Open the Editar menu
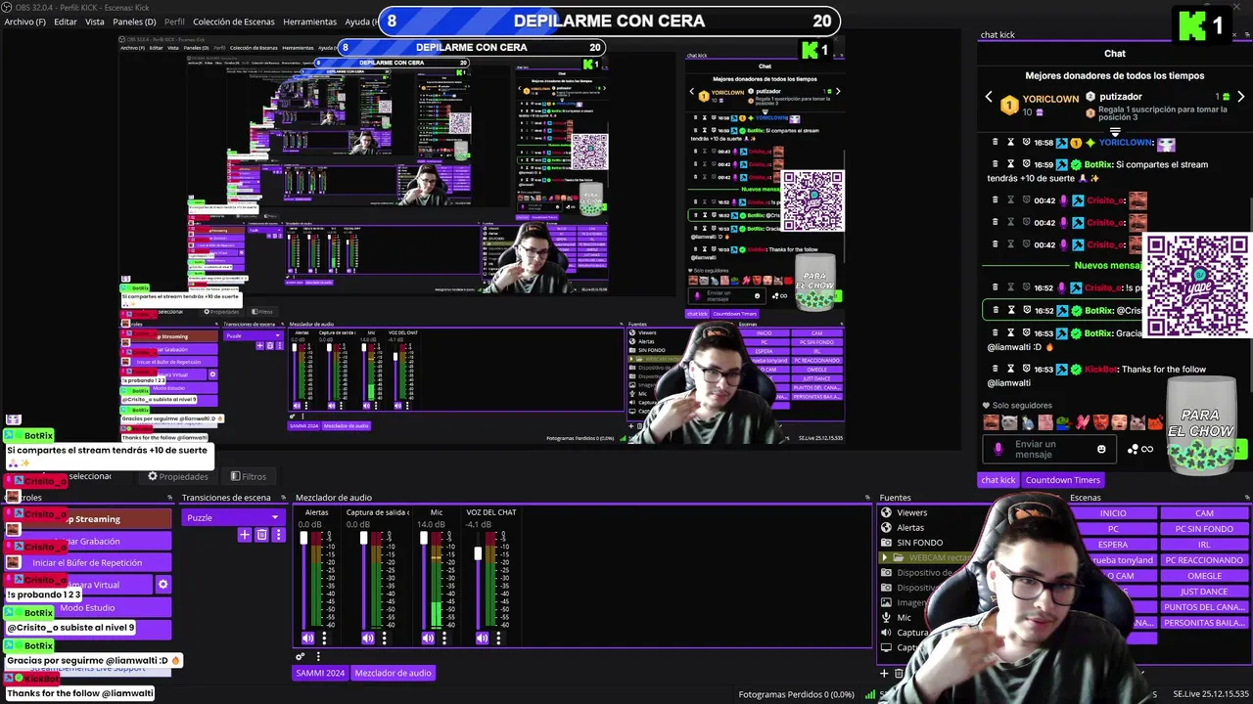Viewport: 1253px width, 704px height. pyautogui.click(x=66, y=22)
